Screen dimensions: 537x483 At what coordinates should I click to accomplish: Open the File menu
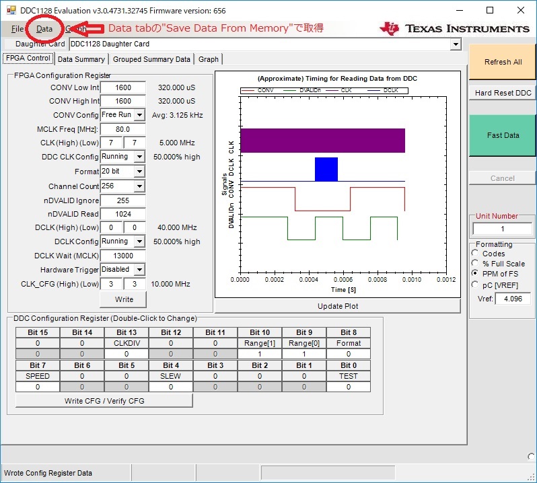click(x=17, y=29)
